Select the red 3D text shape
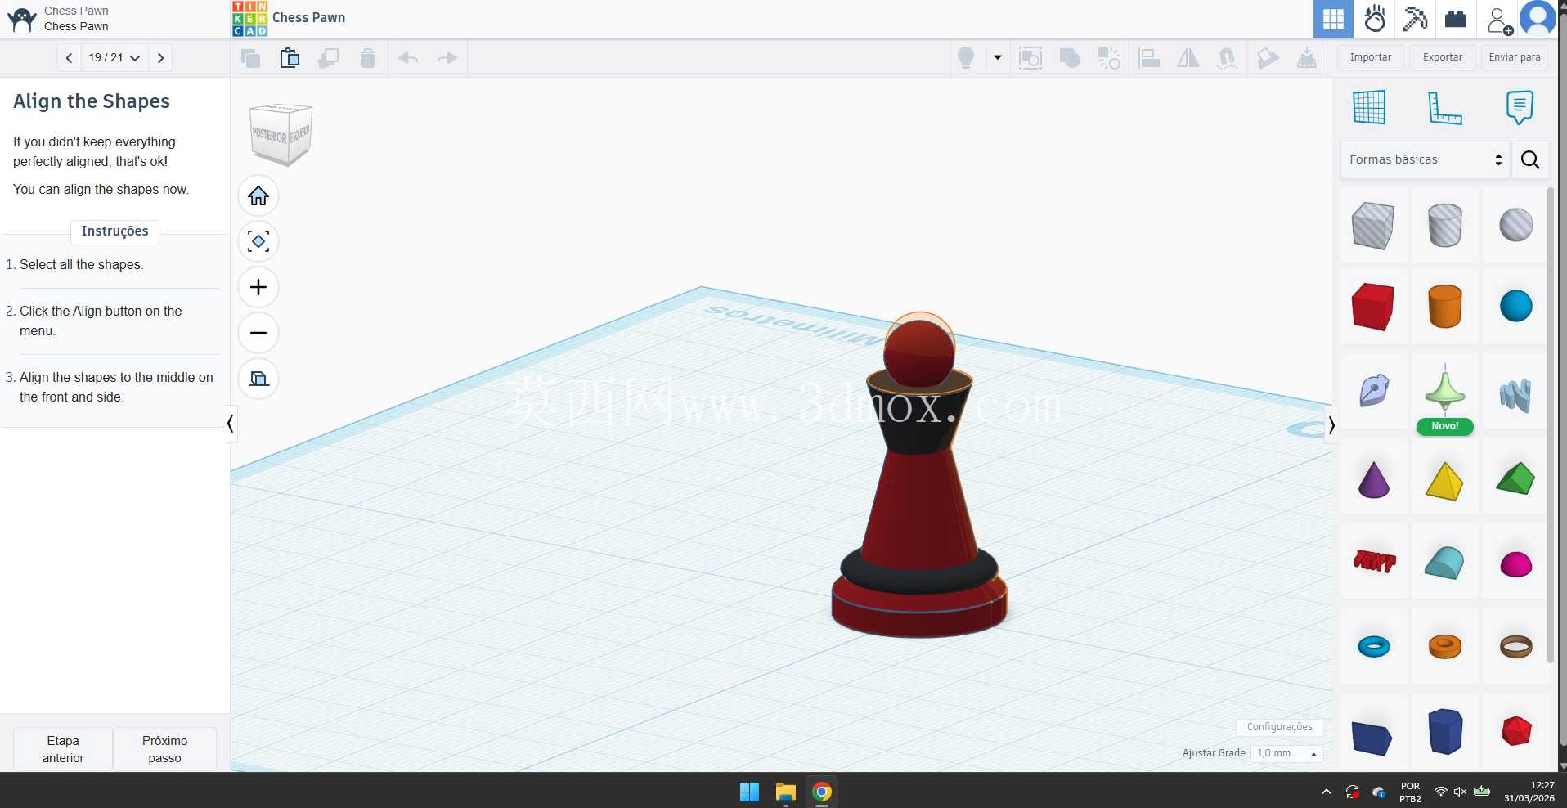This screenshot has width=1567, height=808. 1373,562
